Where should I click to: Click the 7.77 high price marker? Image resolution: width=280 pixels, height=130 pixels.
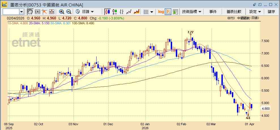(x=190, y=32)
